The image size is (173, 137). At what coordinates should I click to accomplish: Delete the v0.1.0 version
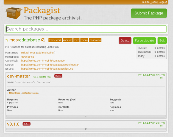click(26, 124)
